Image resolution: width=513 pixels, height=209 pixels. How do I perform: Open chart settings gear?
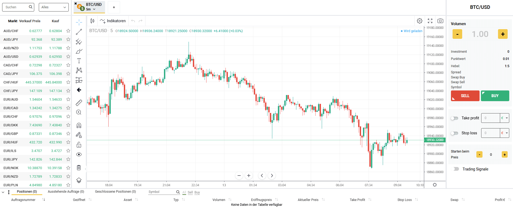(420, 21)
